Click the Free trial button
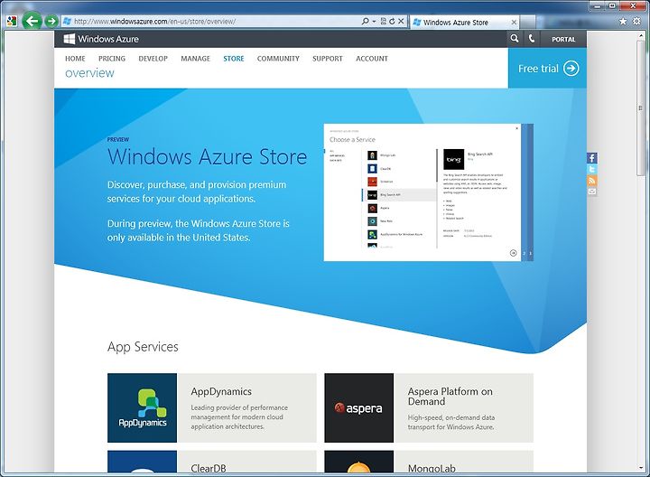This screenshot has width=650, height=477. (x=547, y=68)
